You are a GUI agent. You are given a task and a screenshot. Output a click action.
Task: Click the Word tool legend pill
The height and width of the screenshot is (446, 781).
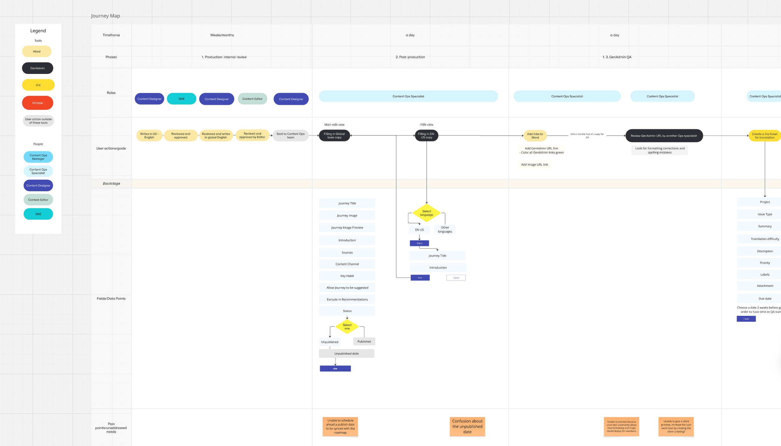point(37,51)
